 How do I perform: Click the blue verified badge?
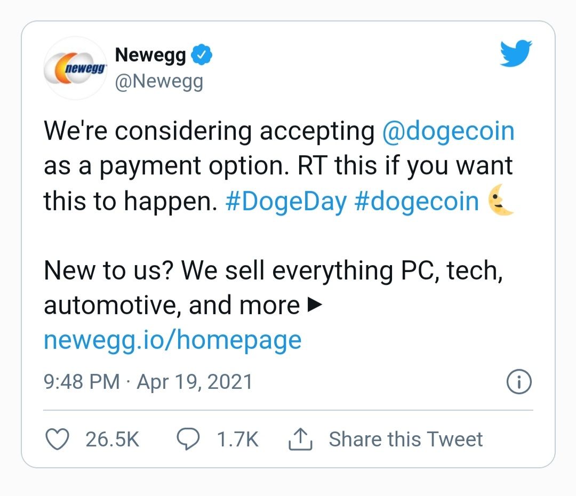coord(202,55)
